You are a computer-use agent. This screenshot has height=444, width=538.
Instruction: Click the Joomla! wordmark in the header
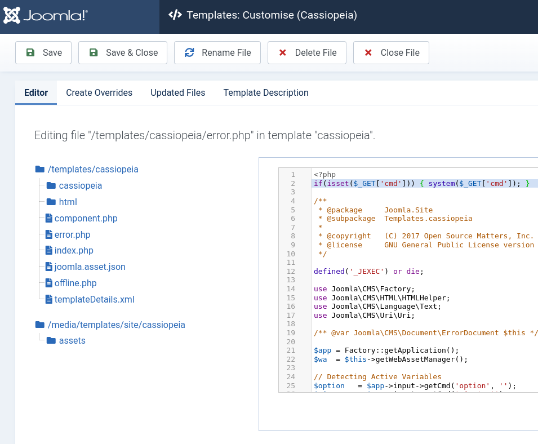click(x=56, y=15)
